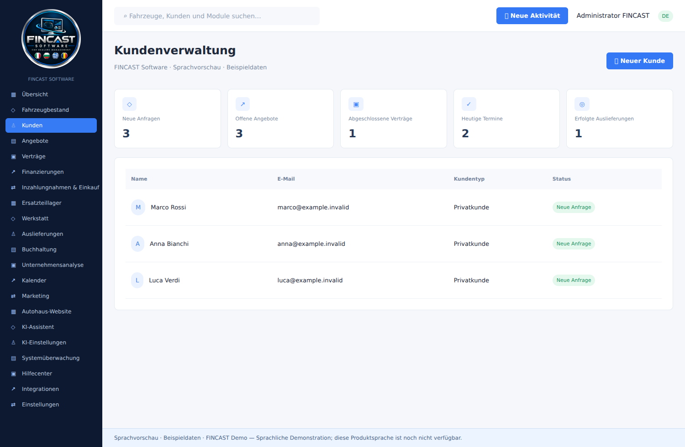Click the Heutige Termine checkmark icon

coord(469,104)
